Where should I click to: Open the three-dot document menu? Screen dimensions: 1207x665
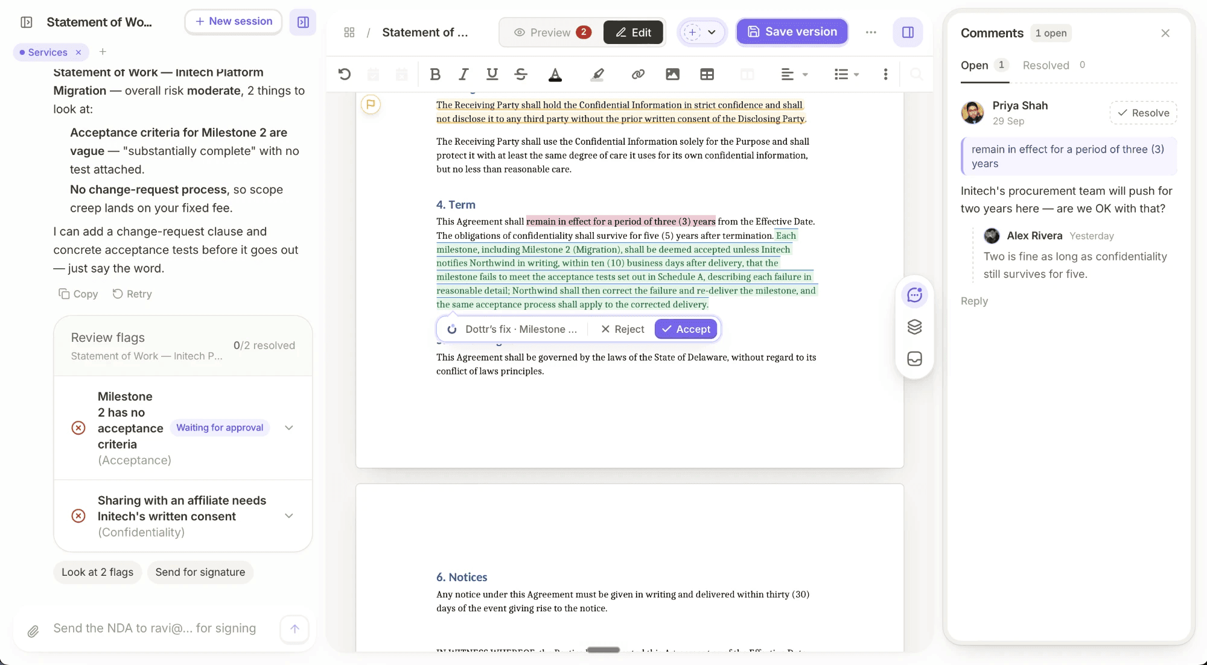871,32
